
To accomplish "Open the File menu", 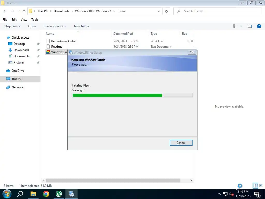I will coord(5,20).
